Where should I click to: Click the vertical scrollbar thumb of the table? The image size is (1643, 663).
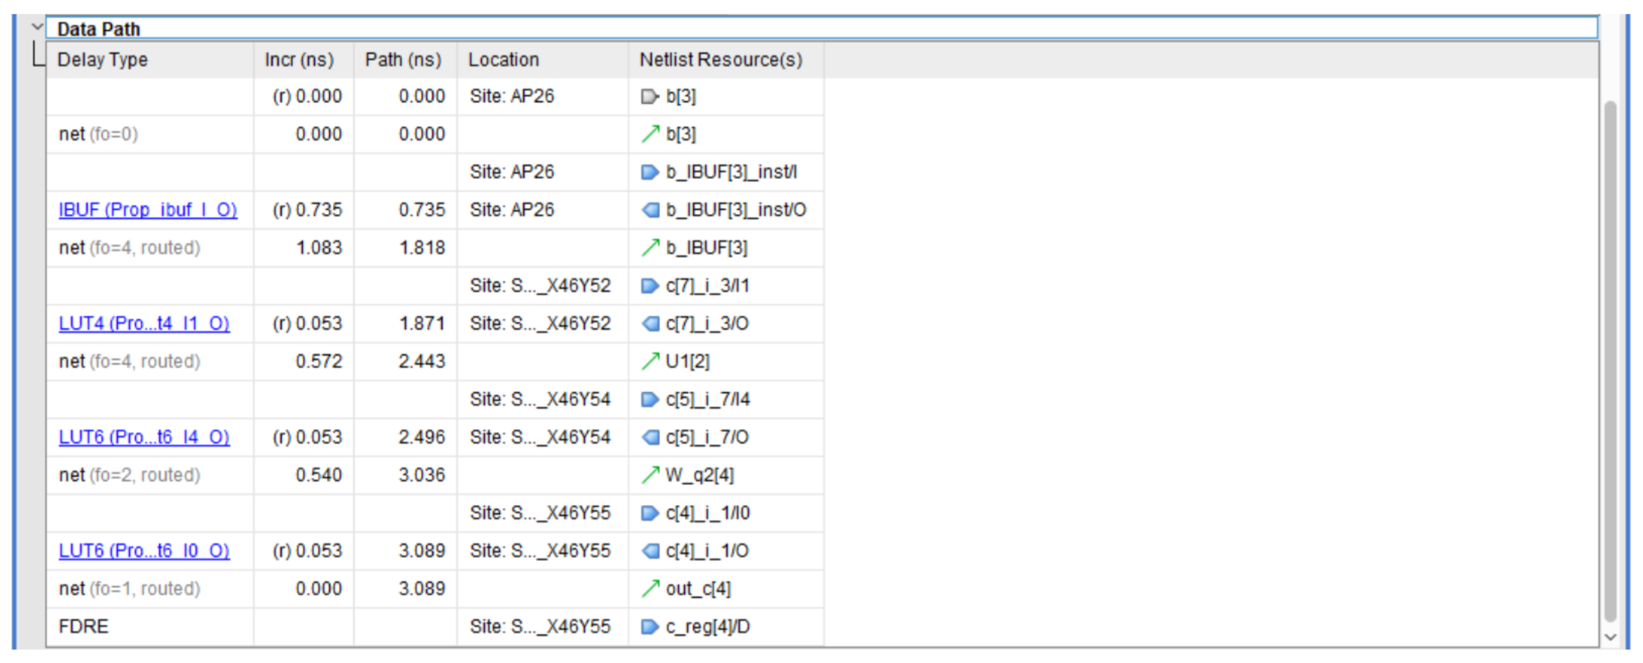pyautogui.click(x=1610, y=360)
